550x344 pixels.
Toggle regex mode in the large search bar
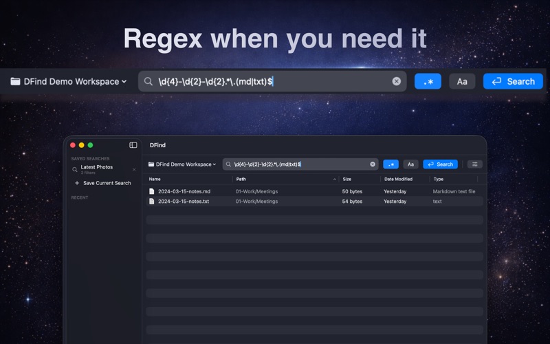pos(428,81)
